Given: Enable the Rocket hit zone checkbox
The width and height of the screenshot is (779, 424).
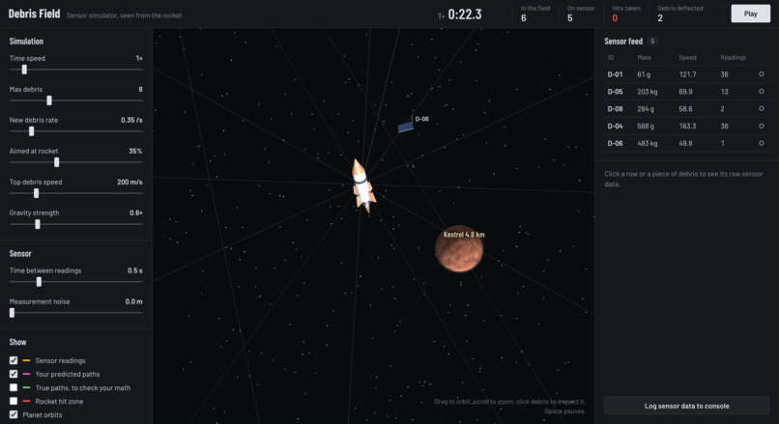Looking at the screenshot, I should (14, 401).
